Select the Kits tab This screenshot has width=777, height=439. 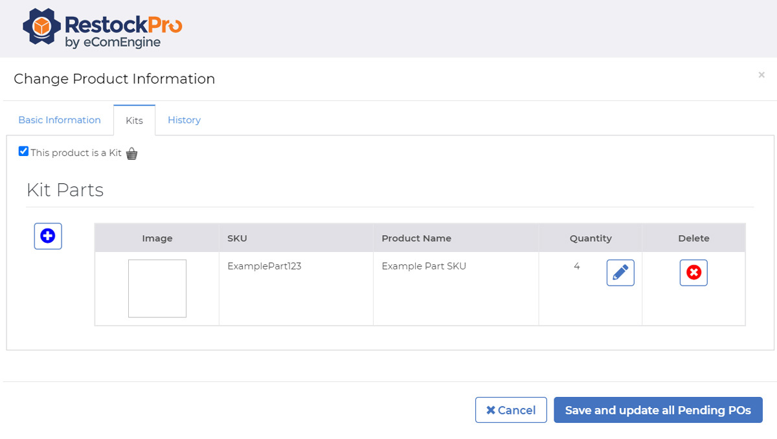134,120
